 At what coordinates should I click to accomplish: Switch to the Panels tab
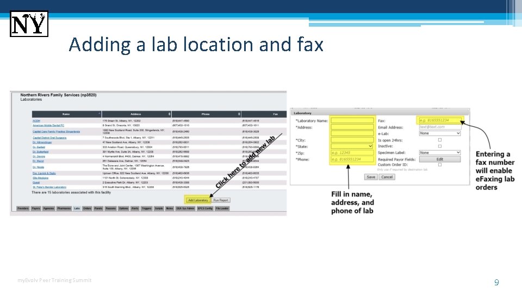coord(98,209)
